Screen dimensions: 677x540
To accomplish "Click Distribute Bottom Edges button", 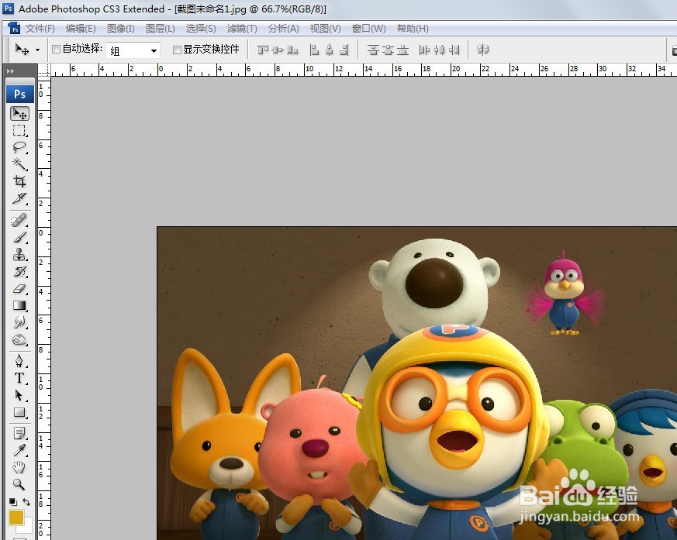I will (x=402, y=50).
